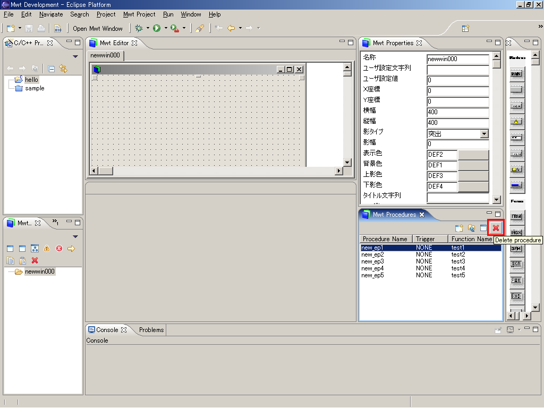
Task: Open the External Tools dropdown arrow
Action: pos(184,28)
